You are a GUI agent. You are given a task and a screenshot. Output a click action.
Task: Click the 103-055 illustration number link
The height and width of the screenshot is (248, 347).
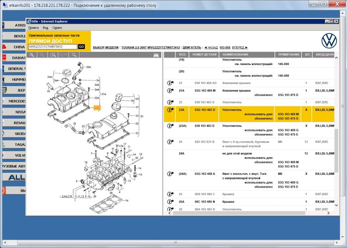point(225,47)
